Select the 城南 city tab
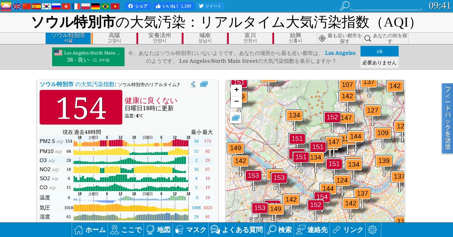This screenshot has height=237, width=453. click(x=205, y=38)
